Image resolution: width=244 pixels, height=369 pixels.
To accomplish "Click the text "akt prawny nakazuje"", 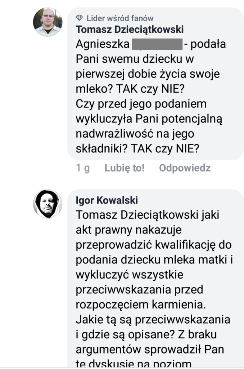I will 129,230.
